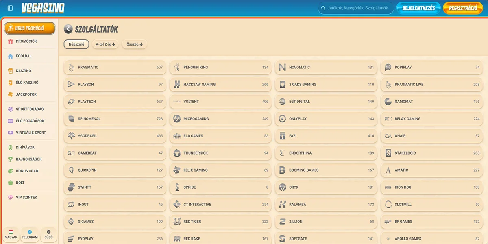Click the Booming Games B logo icon
This screenshot has height=244, width=488.
(282, 170)
